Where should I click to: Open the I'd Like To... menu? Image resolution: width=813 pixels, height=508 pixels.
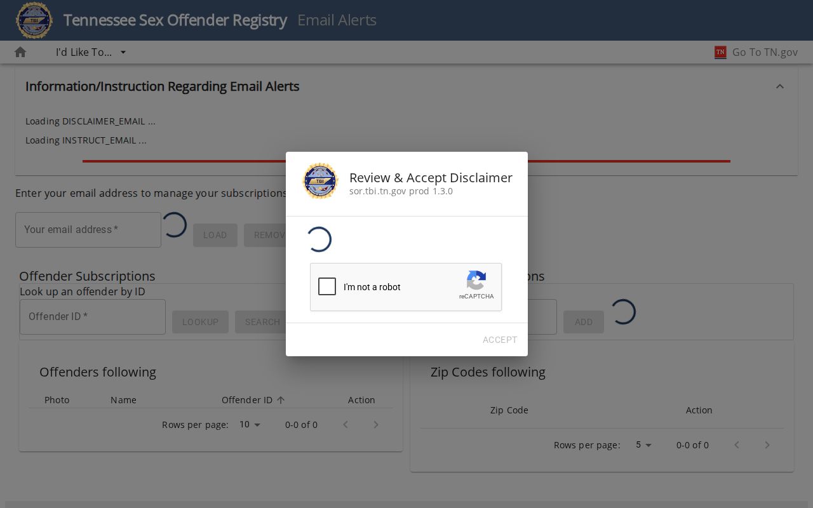tap(91, 52)
